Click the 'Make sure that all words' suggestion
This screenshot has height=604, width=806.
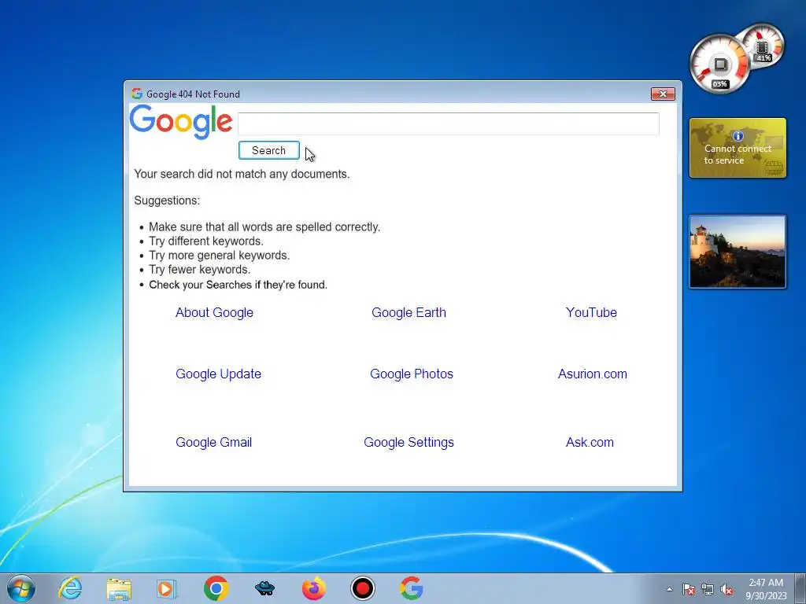click(264, 227)
